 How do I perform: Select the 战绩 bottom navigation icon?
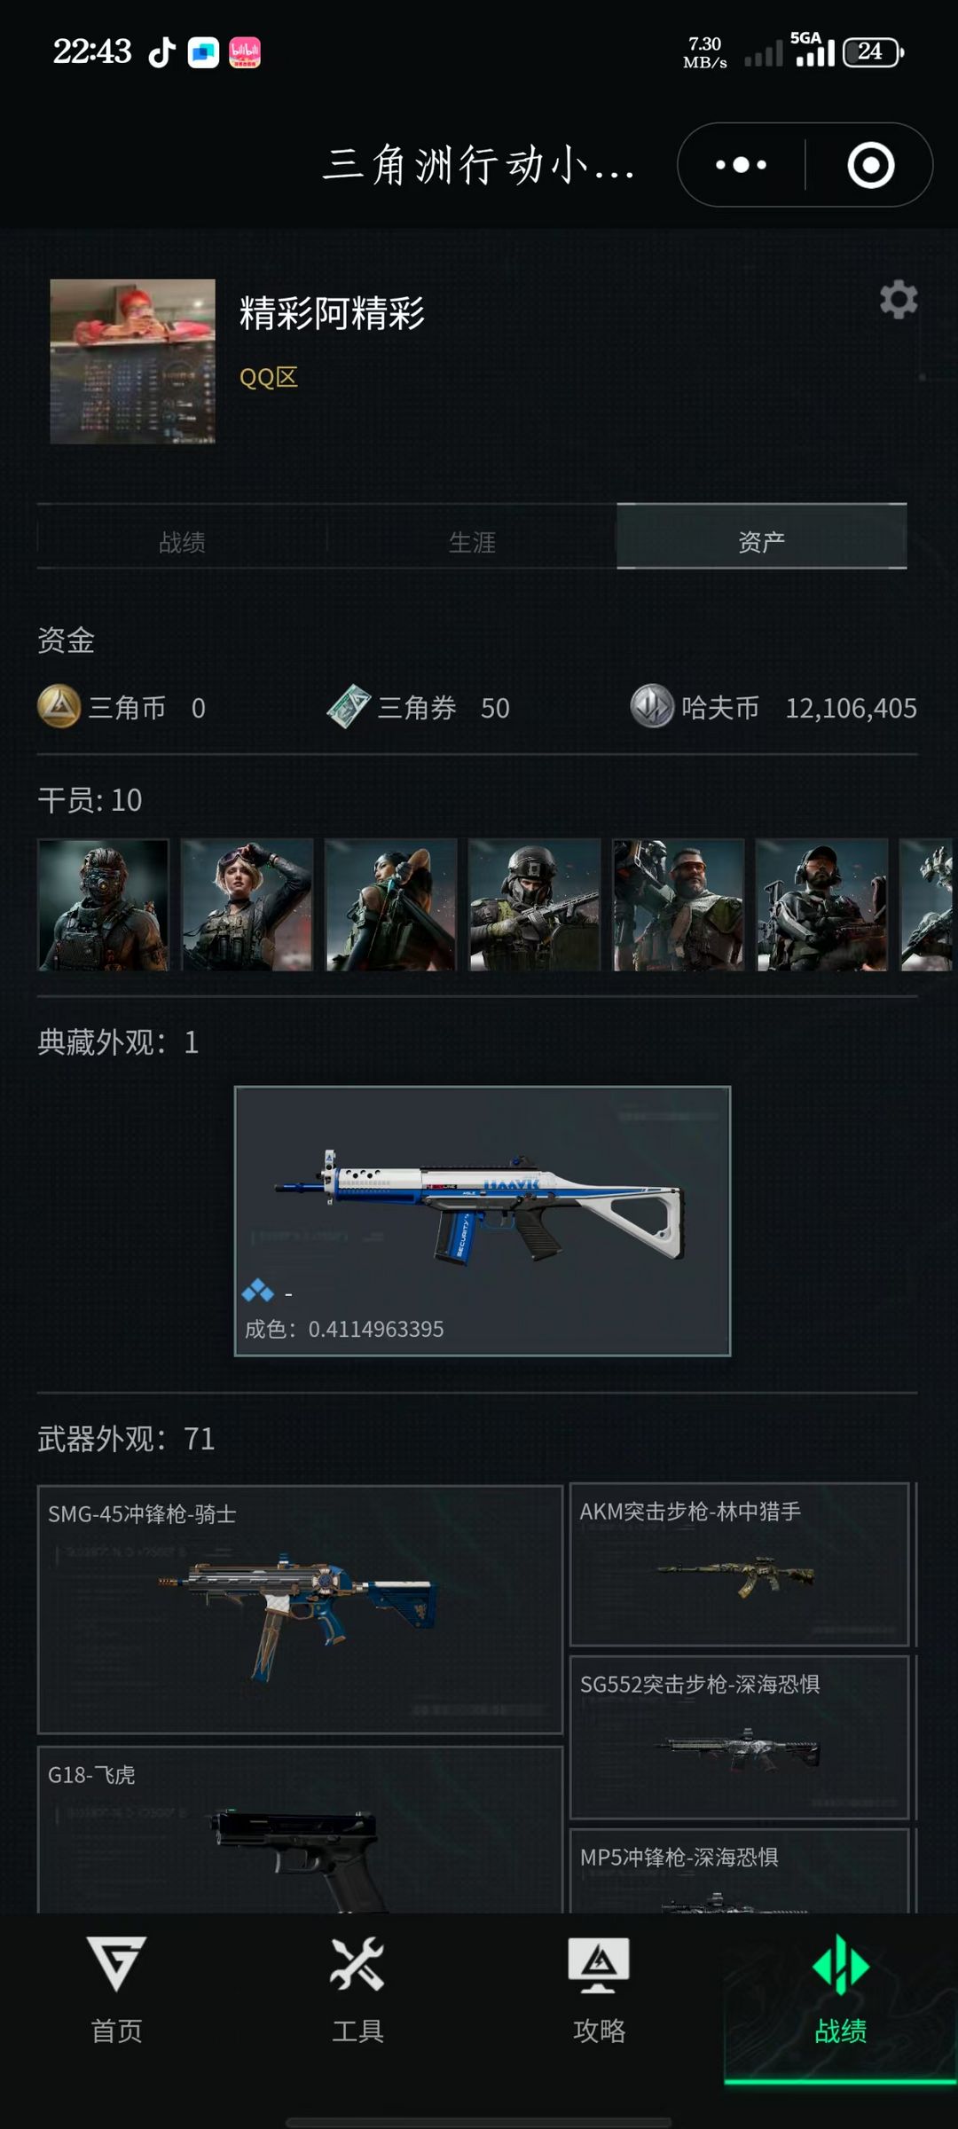[x=840, y=1964]
